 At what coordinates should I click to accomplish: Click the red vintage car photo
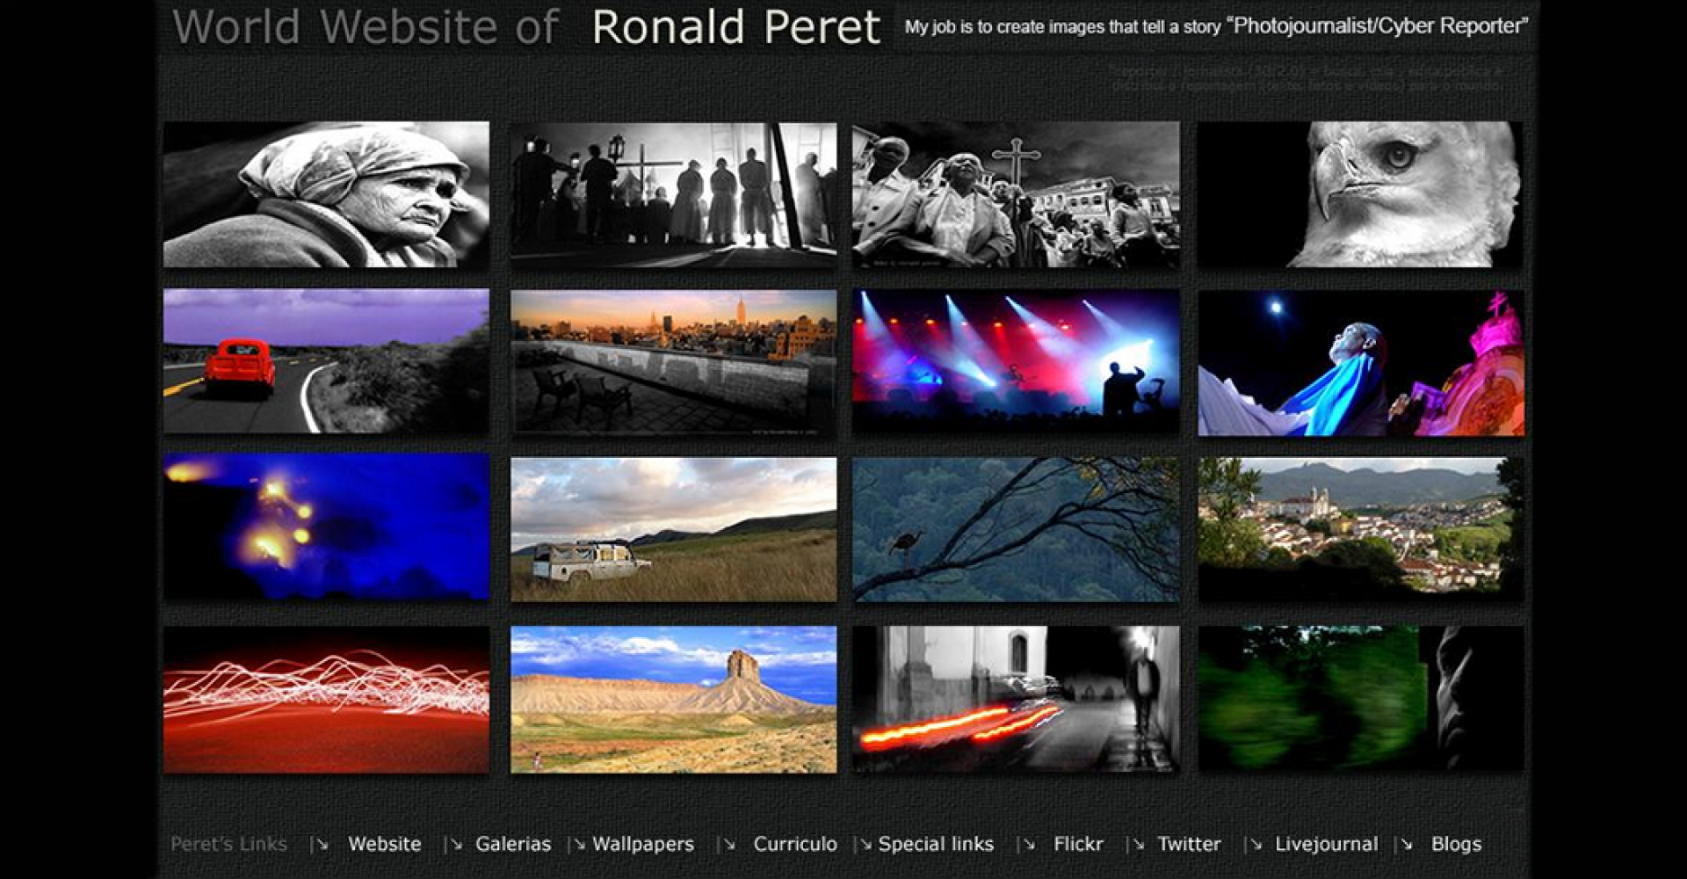(325, 361)
